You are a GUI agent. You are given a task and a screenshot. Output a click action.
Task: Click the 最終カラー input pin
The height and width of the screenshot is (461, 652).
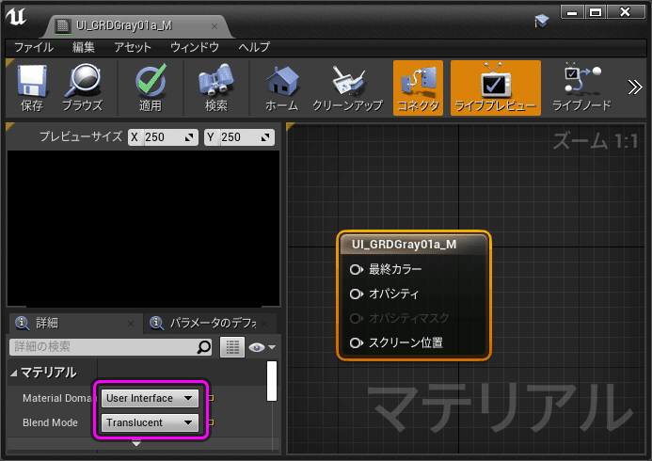click(356, 269)
